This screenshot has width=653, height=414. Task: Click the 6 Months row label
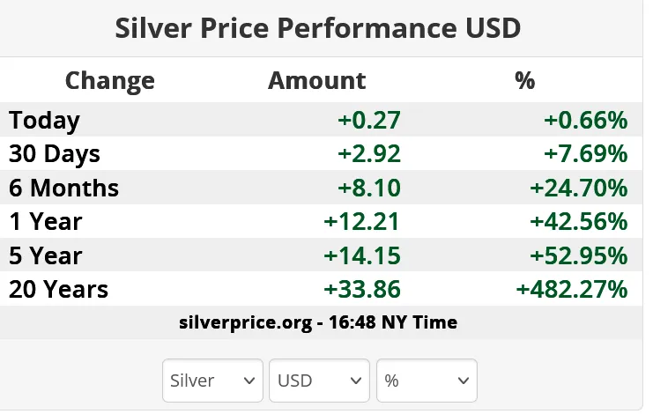63,188
